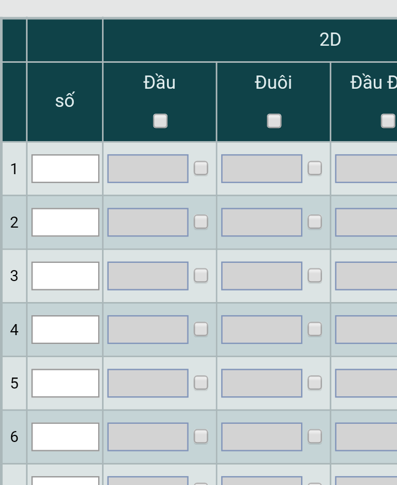Tick the header checkbox under Đuôi

[x=274, y=121]
